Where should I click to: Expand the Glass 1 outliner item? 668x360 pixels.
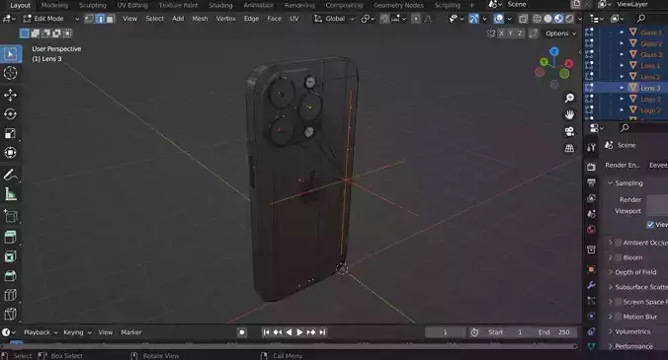pos(622,33)
